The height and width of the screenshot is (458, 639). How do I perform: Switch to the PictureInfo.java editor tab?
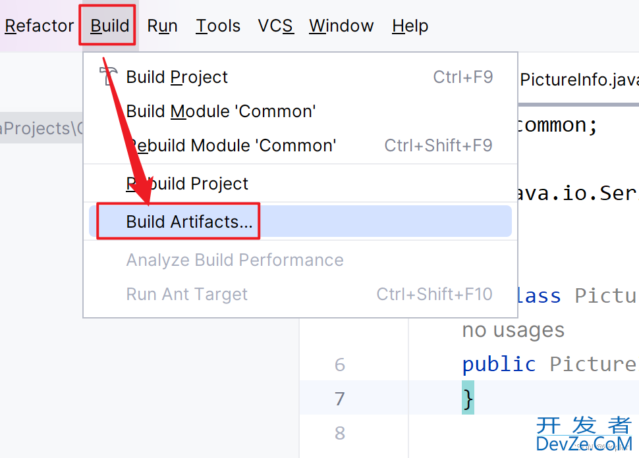pos(579,80)
